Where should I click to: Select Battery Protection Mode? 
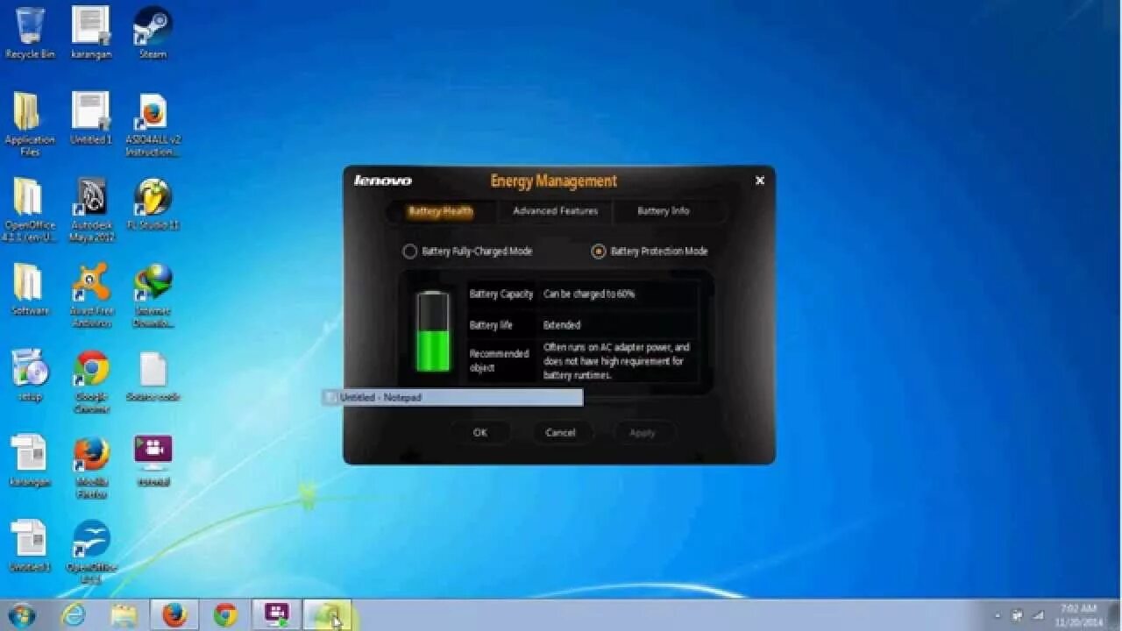[650, 252]
